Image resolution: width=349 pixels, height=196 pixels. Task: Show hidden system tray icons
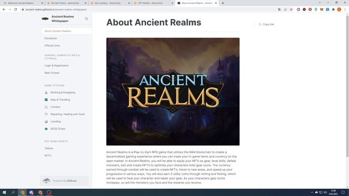tap(312, 192)
